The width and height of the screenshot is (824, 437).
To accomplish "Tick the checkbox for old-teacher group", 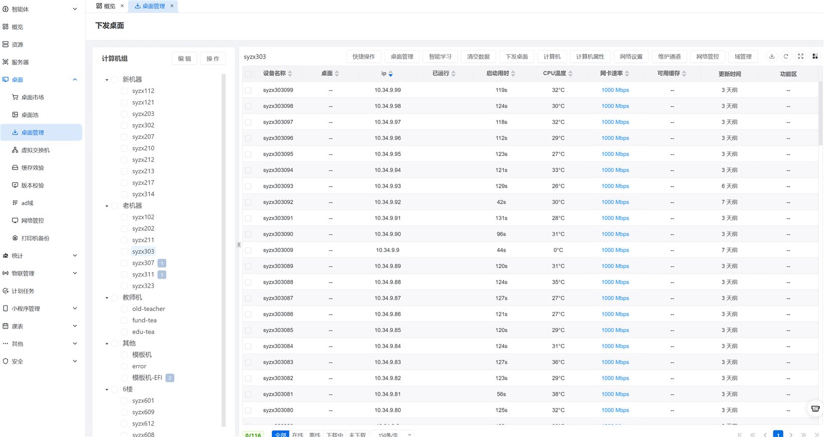I will [x=124, y=309].
